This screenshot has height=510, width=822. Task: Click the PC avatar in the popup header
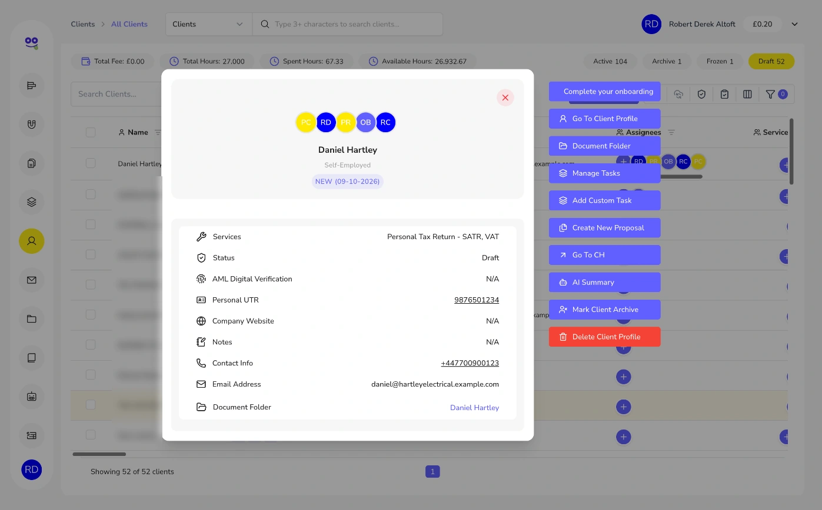(306, 122)
